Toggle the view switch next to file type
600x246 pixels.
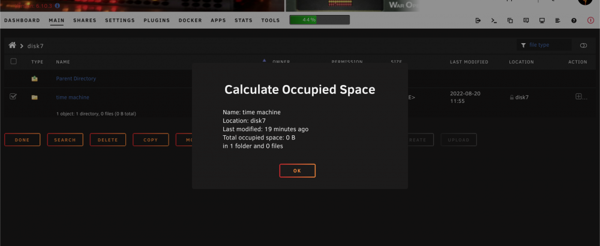[x=584, y=45]
